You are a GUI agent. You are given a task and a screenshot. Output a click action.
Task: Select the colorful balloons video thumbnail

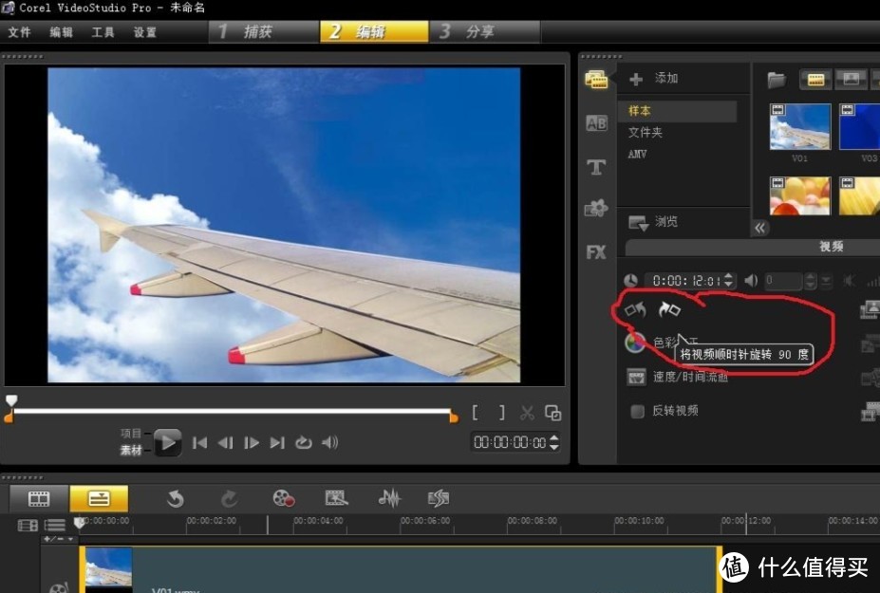coord(799,195)
